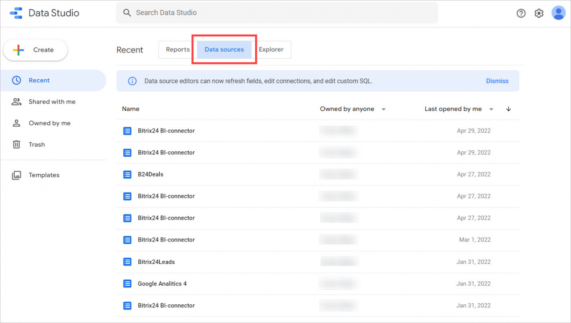This screenshot has height=323, width=571.
Task: Dismiss the info banner
Action: [x=497, y=81]
